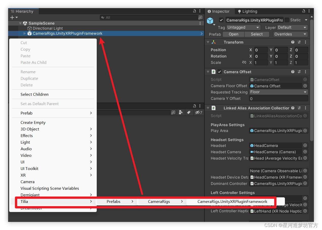Collapse the Camera Offset component foldout
322x230 pixels.
point(208,72)
